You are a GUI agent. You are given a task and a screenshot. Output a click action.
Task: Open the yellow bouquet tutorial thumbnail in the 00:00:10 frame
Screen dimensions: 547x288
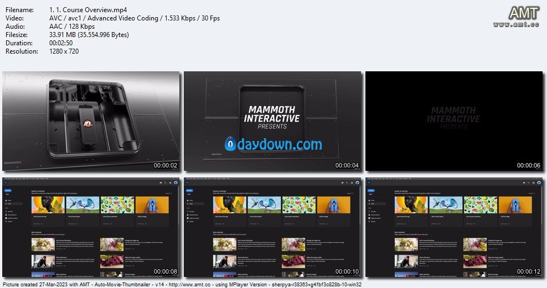(x=225, y=244)
